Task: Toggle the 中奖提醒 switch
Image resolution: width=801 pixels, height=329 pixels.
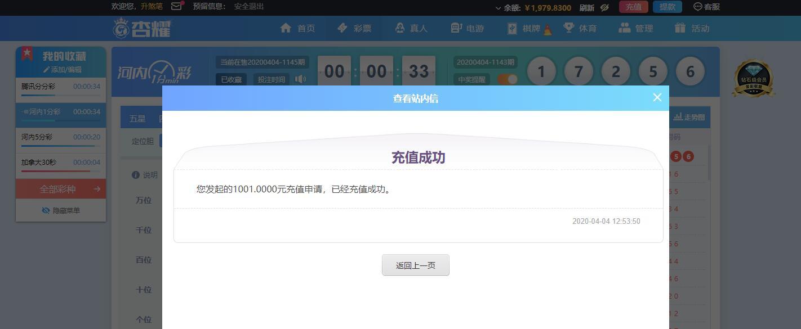Action: [508, 79]
